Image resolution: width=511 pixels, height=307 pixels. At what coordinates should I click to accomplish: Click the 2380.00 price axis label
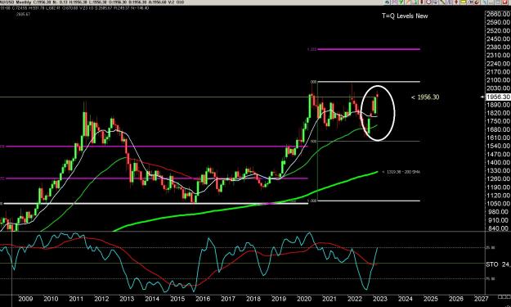[x=498, y=47]
